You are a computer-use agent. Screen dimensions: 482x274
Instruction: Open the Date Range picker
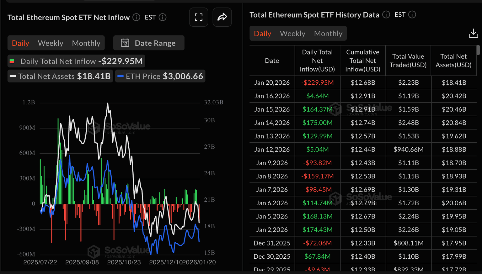click(149, 43)
